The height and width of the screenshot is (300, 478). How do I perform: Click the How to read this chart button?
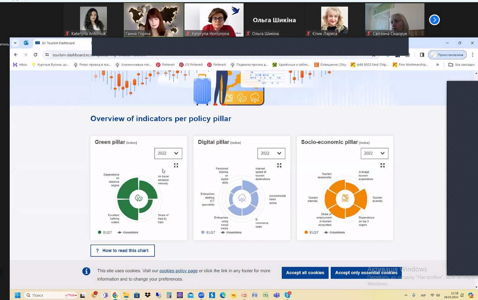coord(122,251)
